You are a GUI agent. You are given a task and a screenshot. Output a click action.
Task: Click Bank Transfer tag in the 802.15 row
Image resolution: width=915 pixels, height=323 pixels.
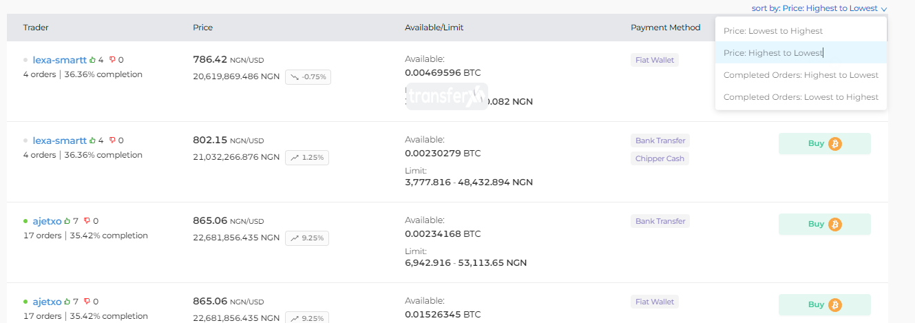pyautogui.click(x=660, y=140)
